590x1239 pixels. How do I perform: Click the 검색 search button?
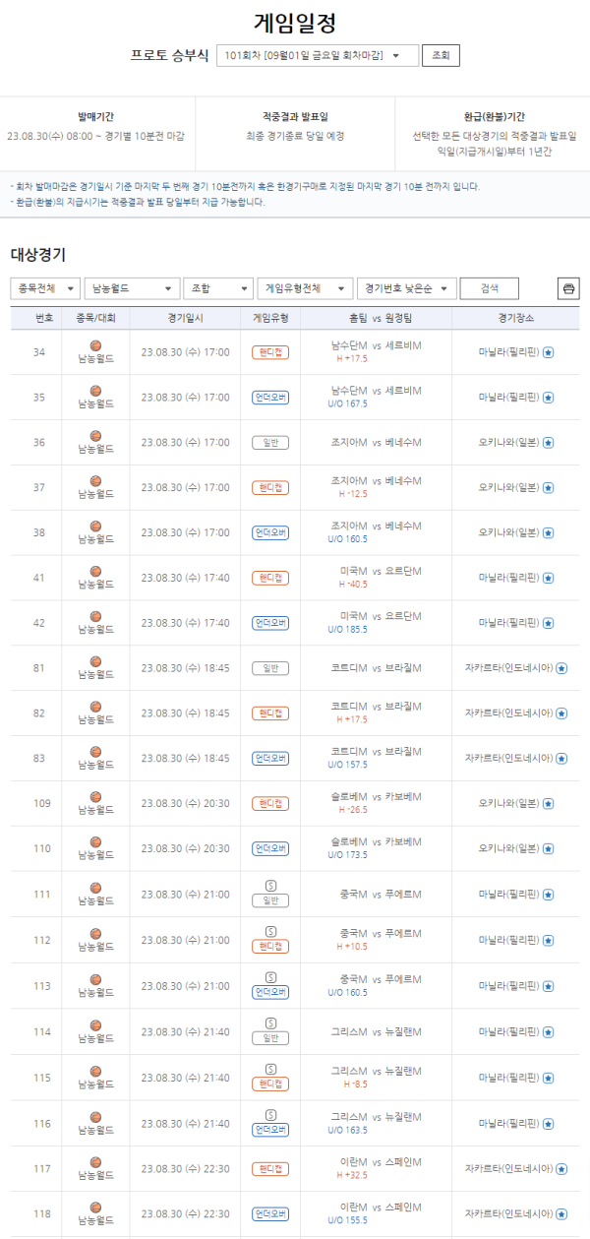(x=489, y=288)
